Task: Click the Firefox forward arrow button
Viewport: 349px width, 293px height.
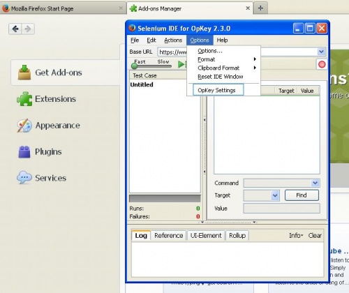Action: click(28, 29)
